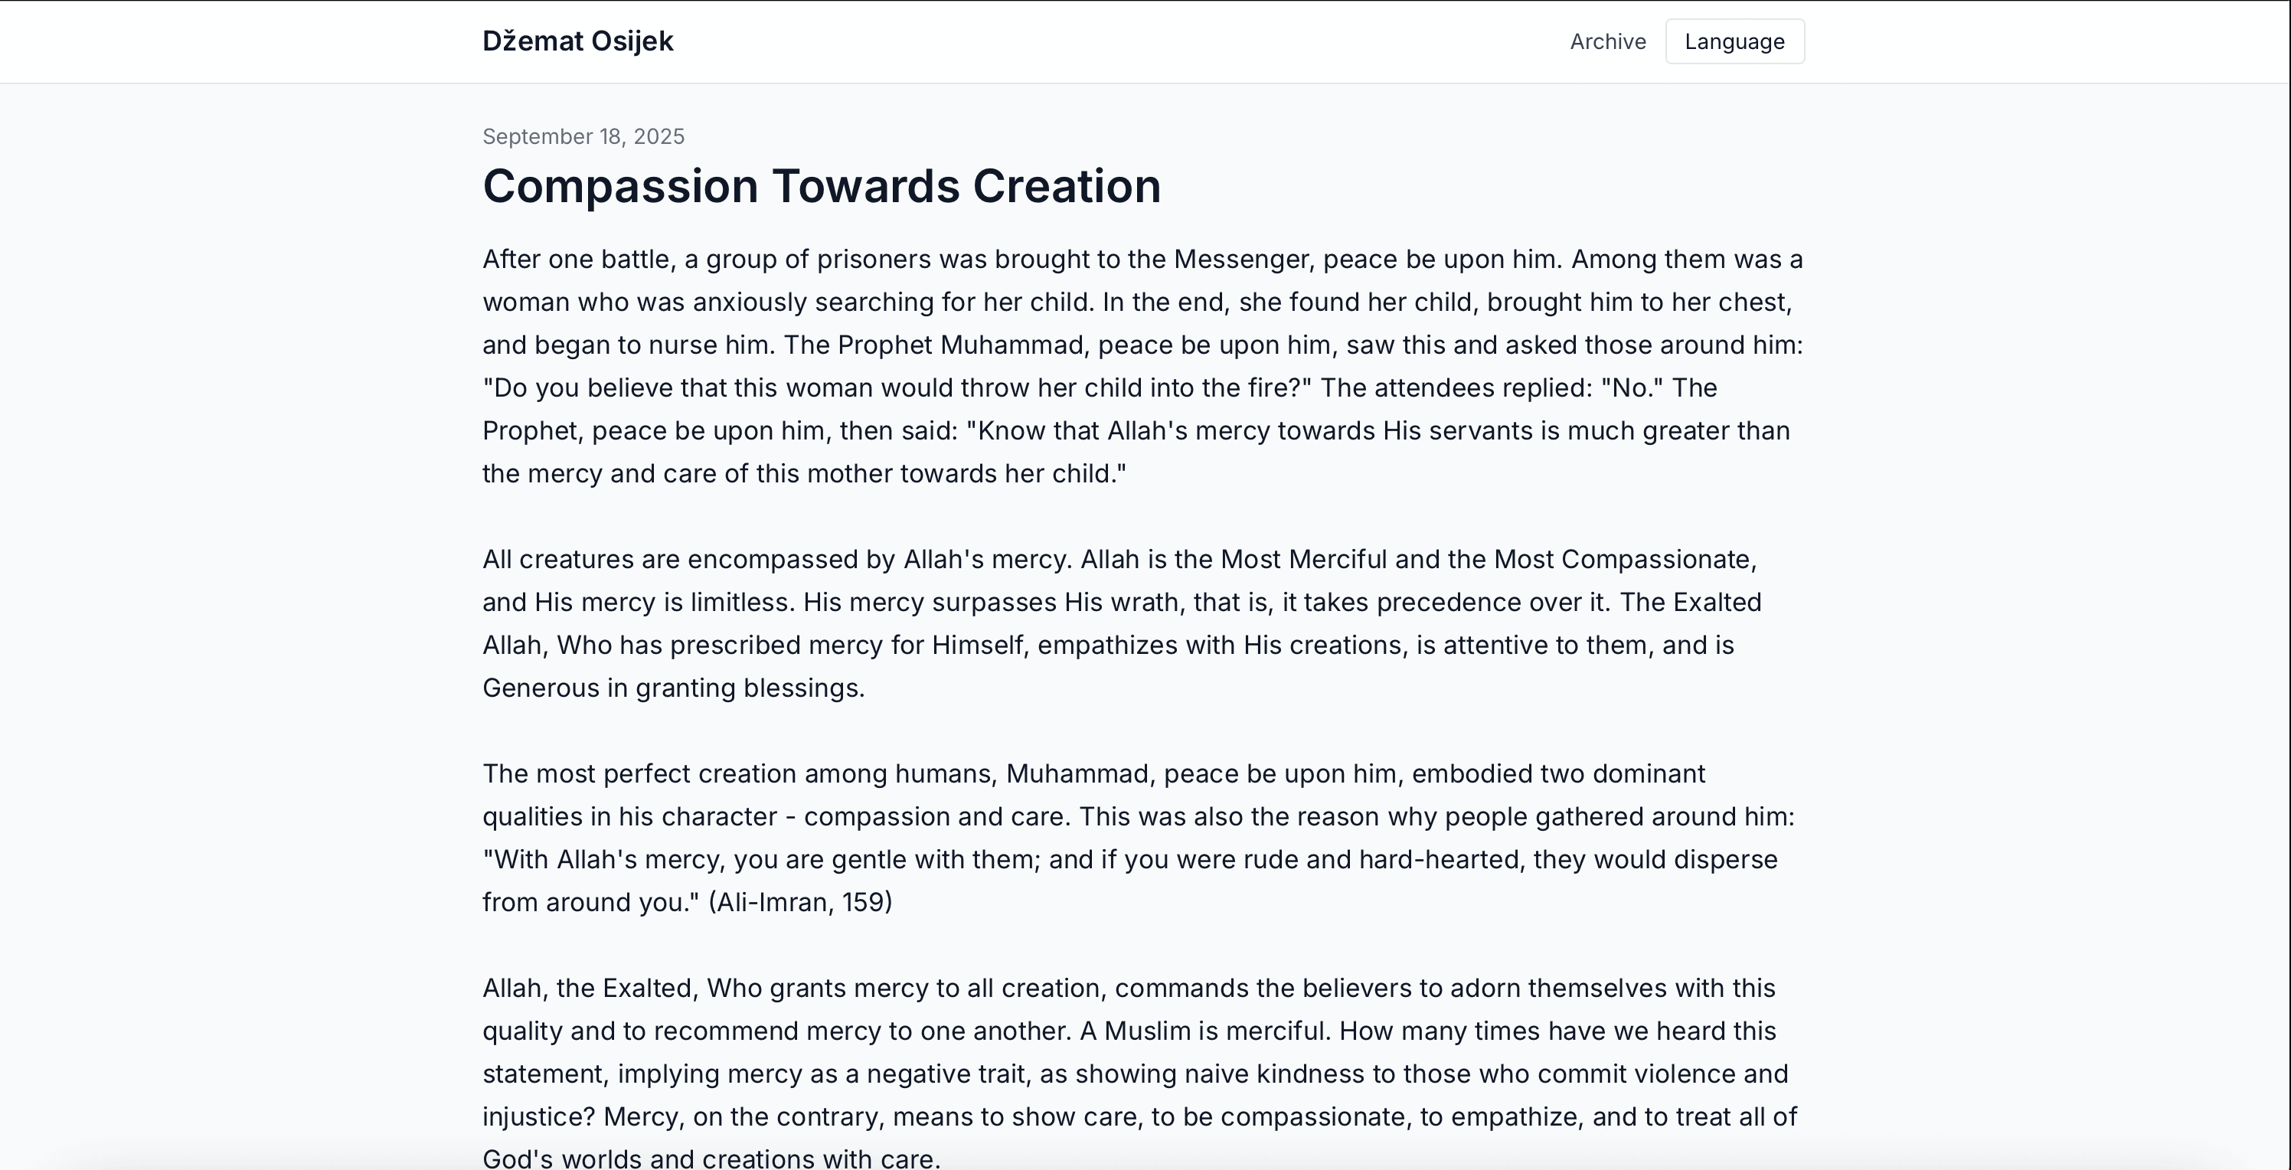Click the paragraph beginning "All creatures are encompassed"
The height and width of the screenshot is (1170, 2291).
click(1123, 623)
